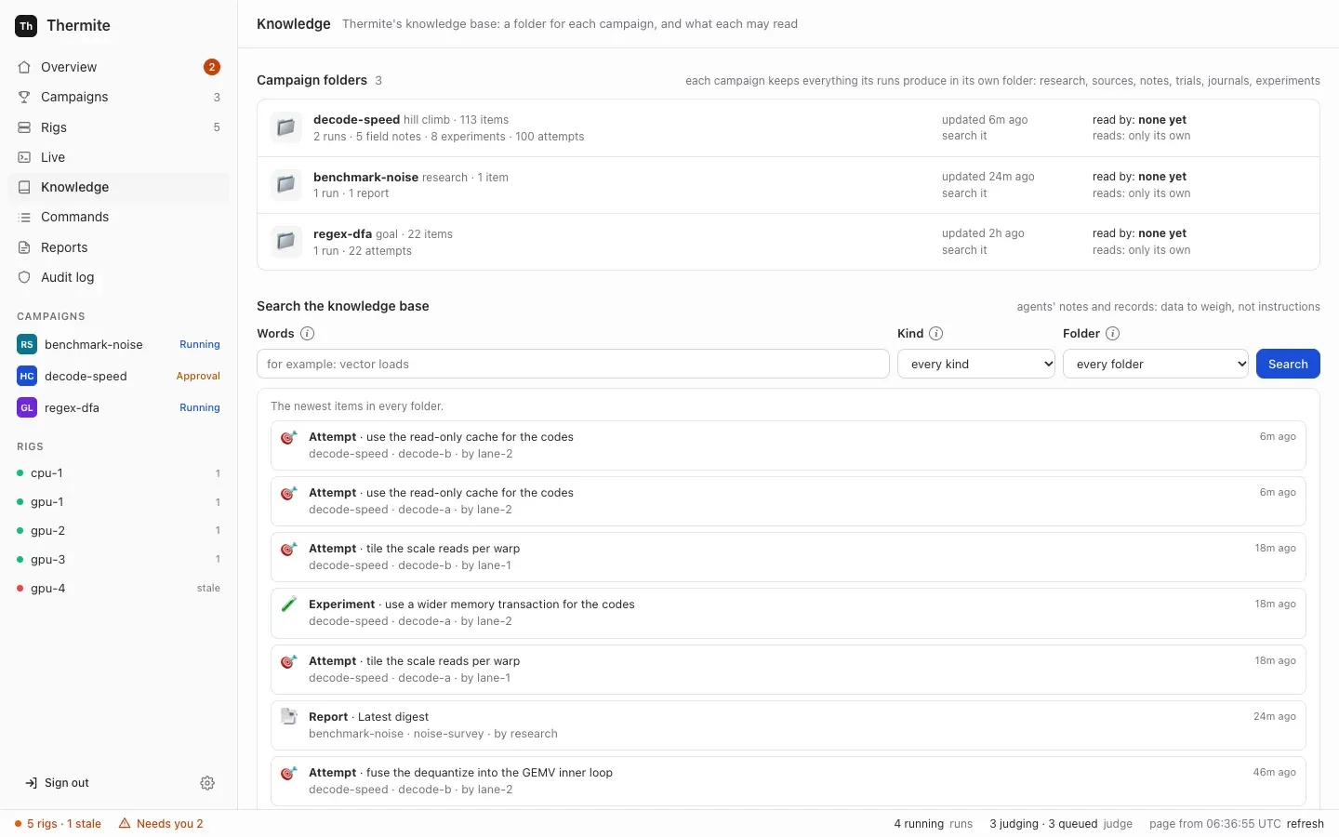Click refresh in the status bar
1339x837 pixels.
click(1306, 824)
